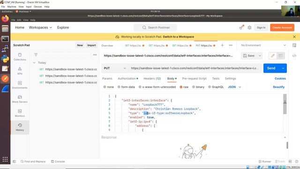The height and width of the screenshot is (169, 300).
Task: Open Monitors in the sidebar
Action: (x=20, y=113)
